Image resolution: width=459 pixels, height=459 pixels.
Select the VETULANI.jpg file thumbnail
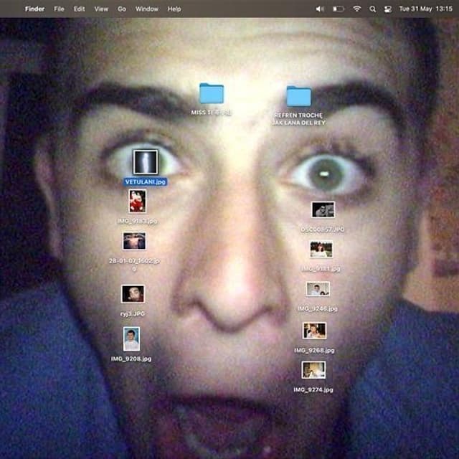tap(145, 162)
